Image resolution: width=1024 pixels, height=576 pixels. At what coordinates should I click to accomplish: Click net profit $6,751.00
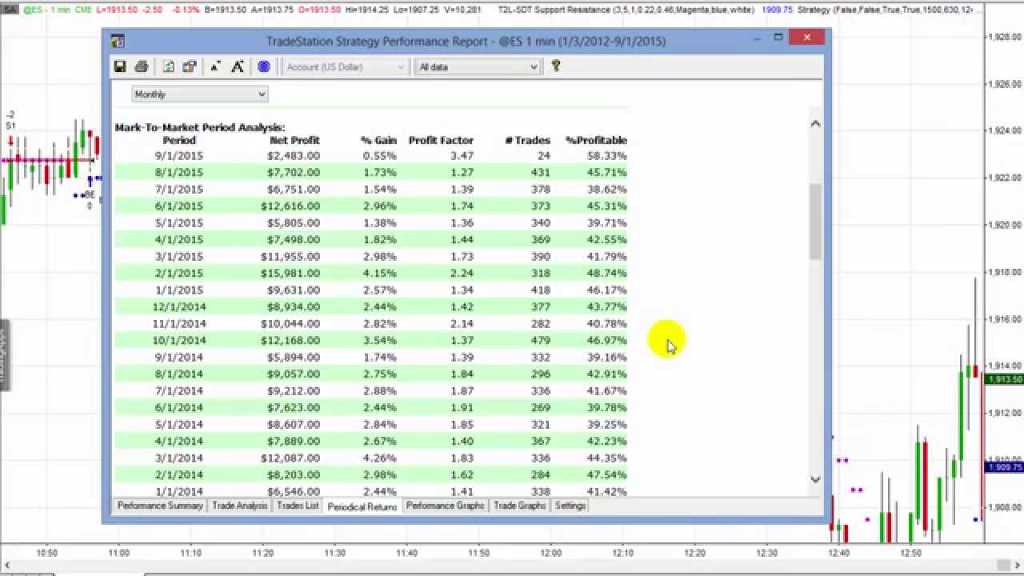click(x=294, y=190)
